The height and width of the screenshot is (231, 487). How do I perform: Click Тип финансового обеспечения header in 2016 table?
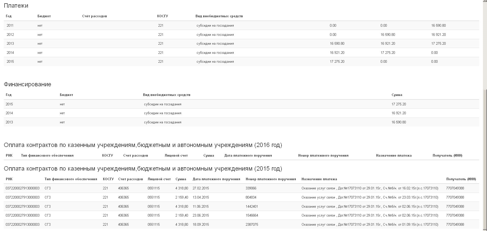coord(47,155)
